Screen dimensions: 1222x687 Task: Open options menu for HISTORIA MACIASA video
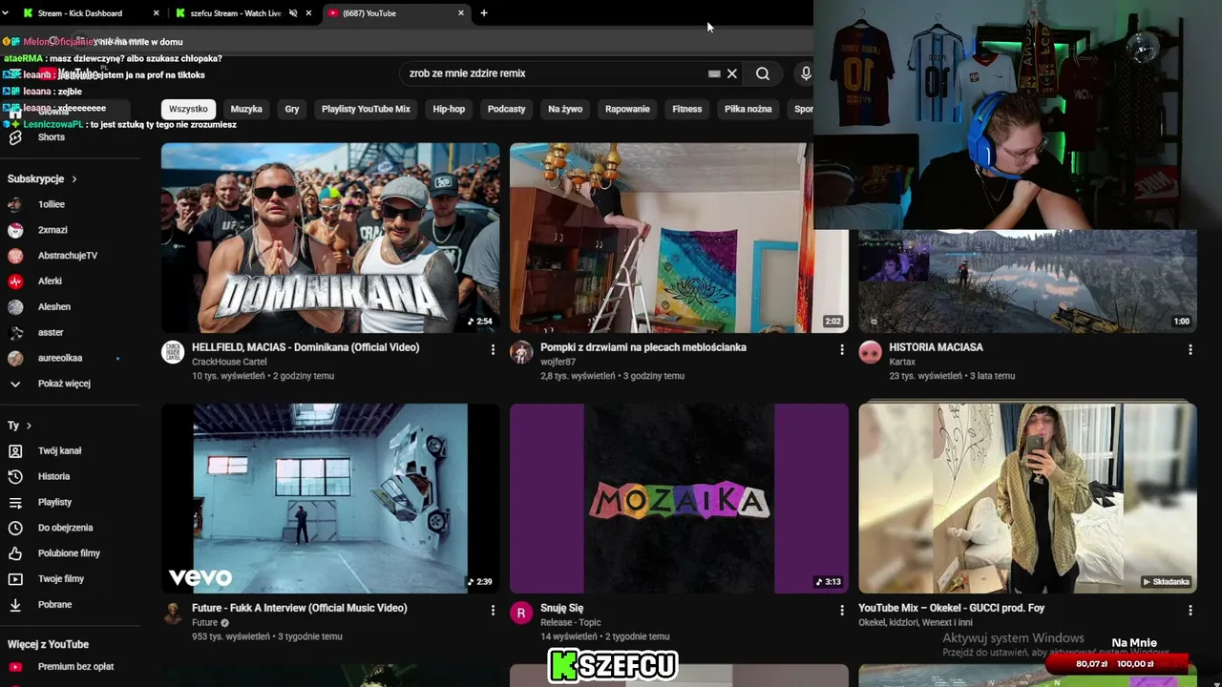1190,350
